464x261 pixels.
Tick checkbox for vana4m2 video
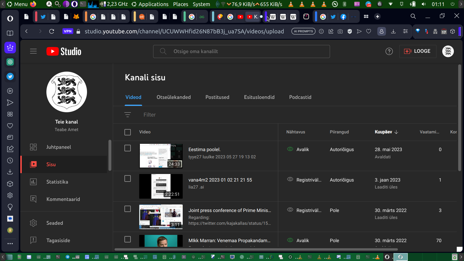click(x=128, y=179)
